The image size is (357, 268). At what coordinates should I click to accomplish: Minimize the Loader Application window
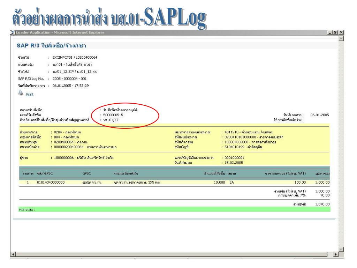click(330, 32)
